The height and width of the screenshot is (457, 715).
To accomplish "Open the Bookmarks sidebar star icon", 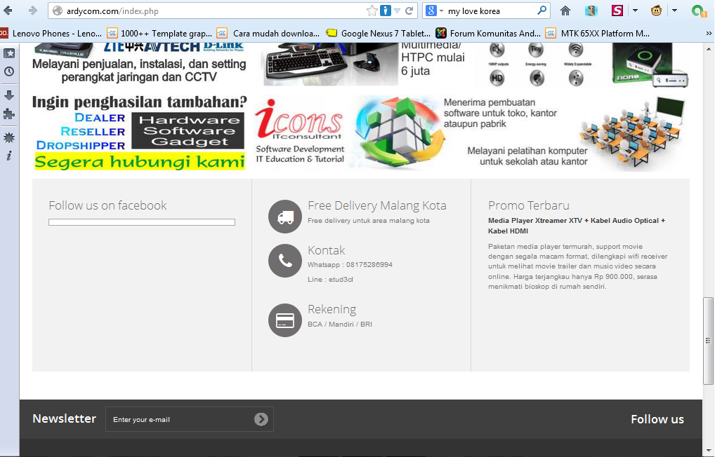I will tap(9, 53).
